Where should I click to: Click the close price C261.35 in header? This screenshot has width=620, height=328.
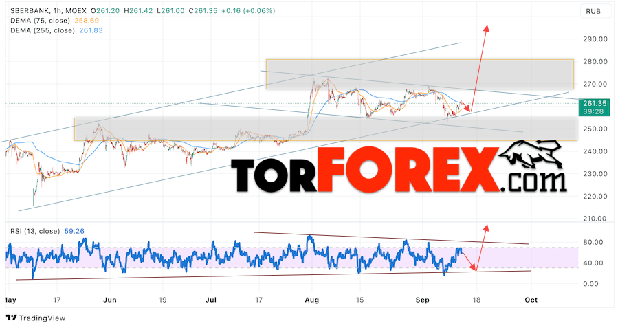pyautogui.click(x=203, y=11)
